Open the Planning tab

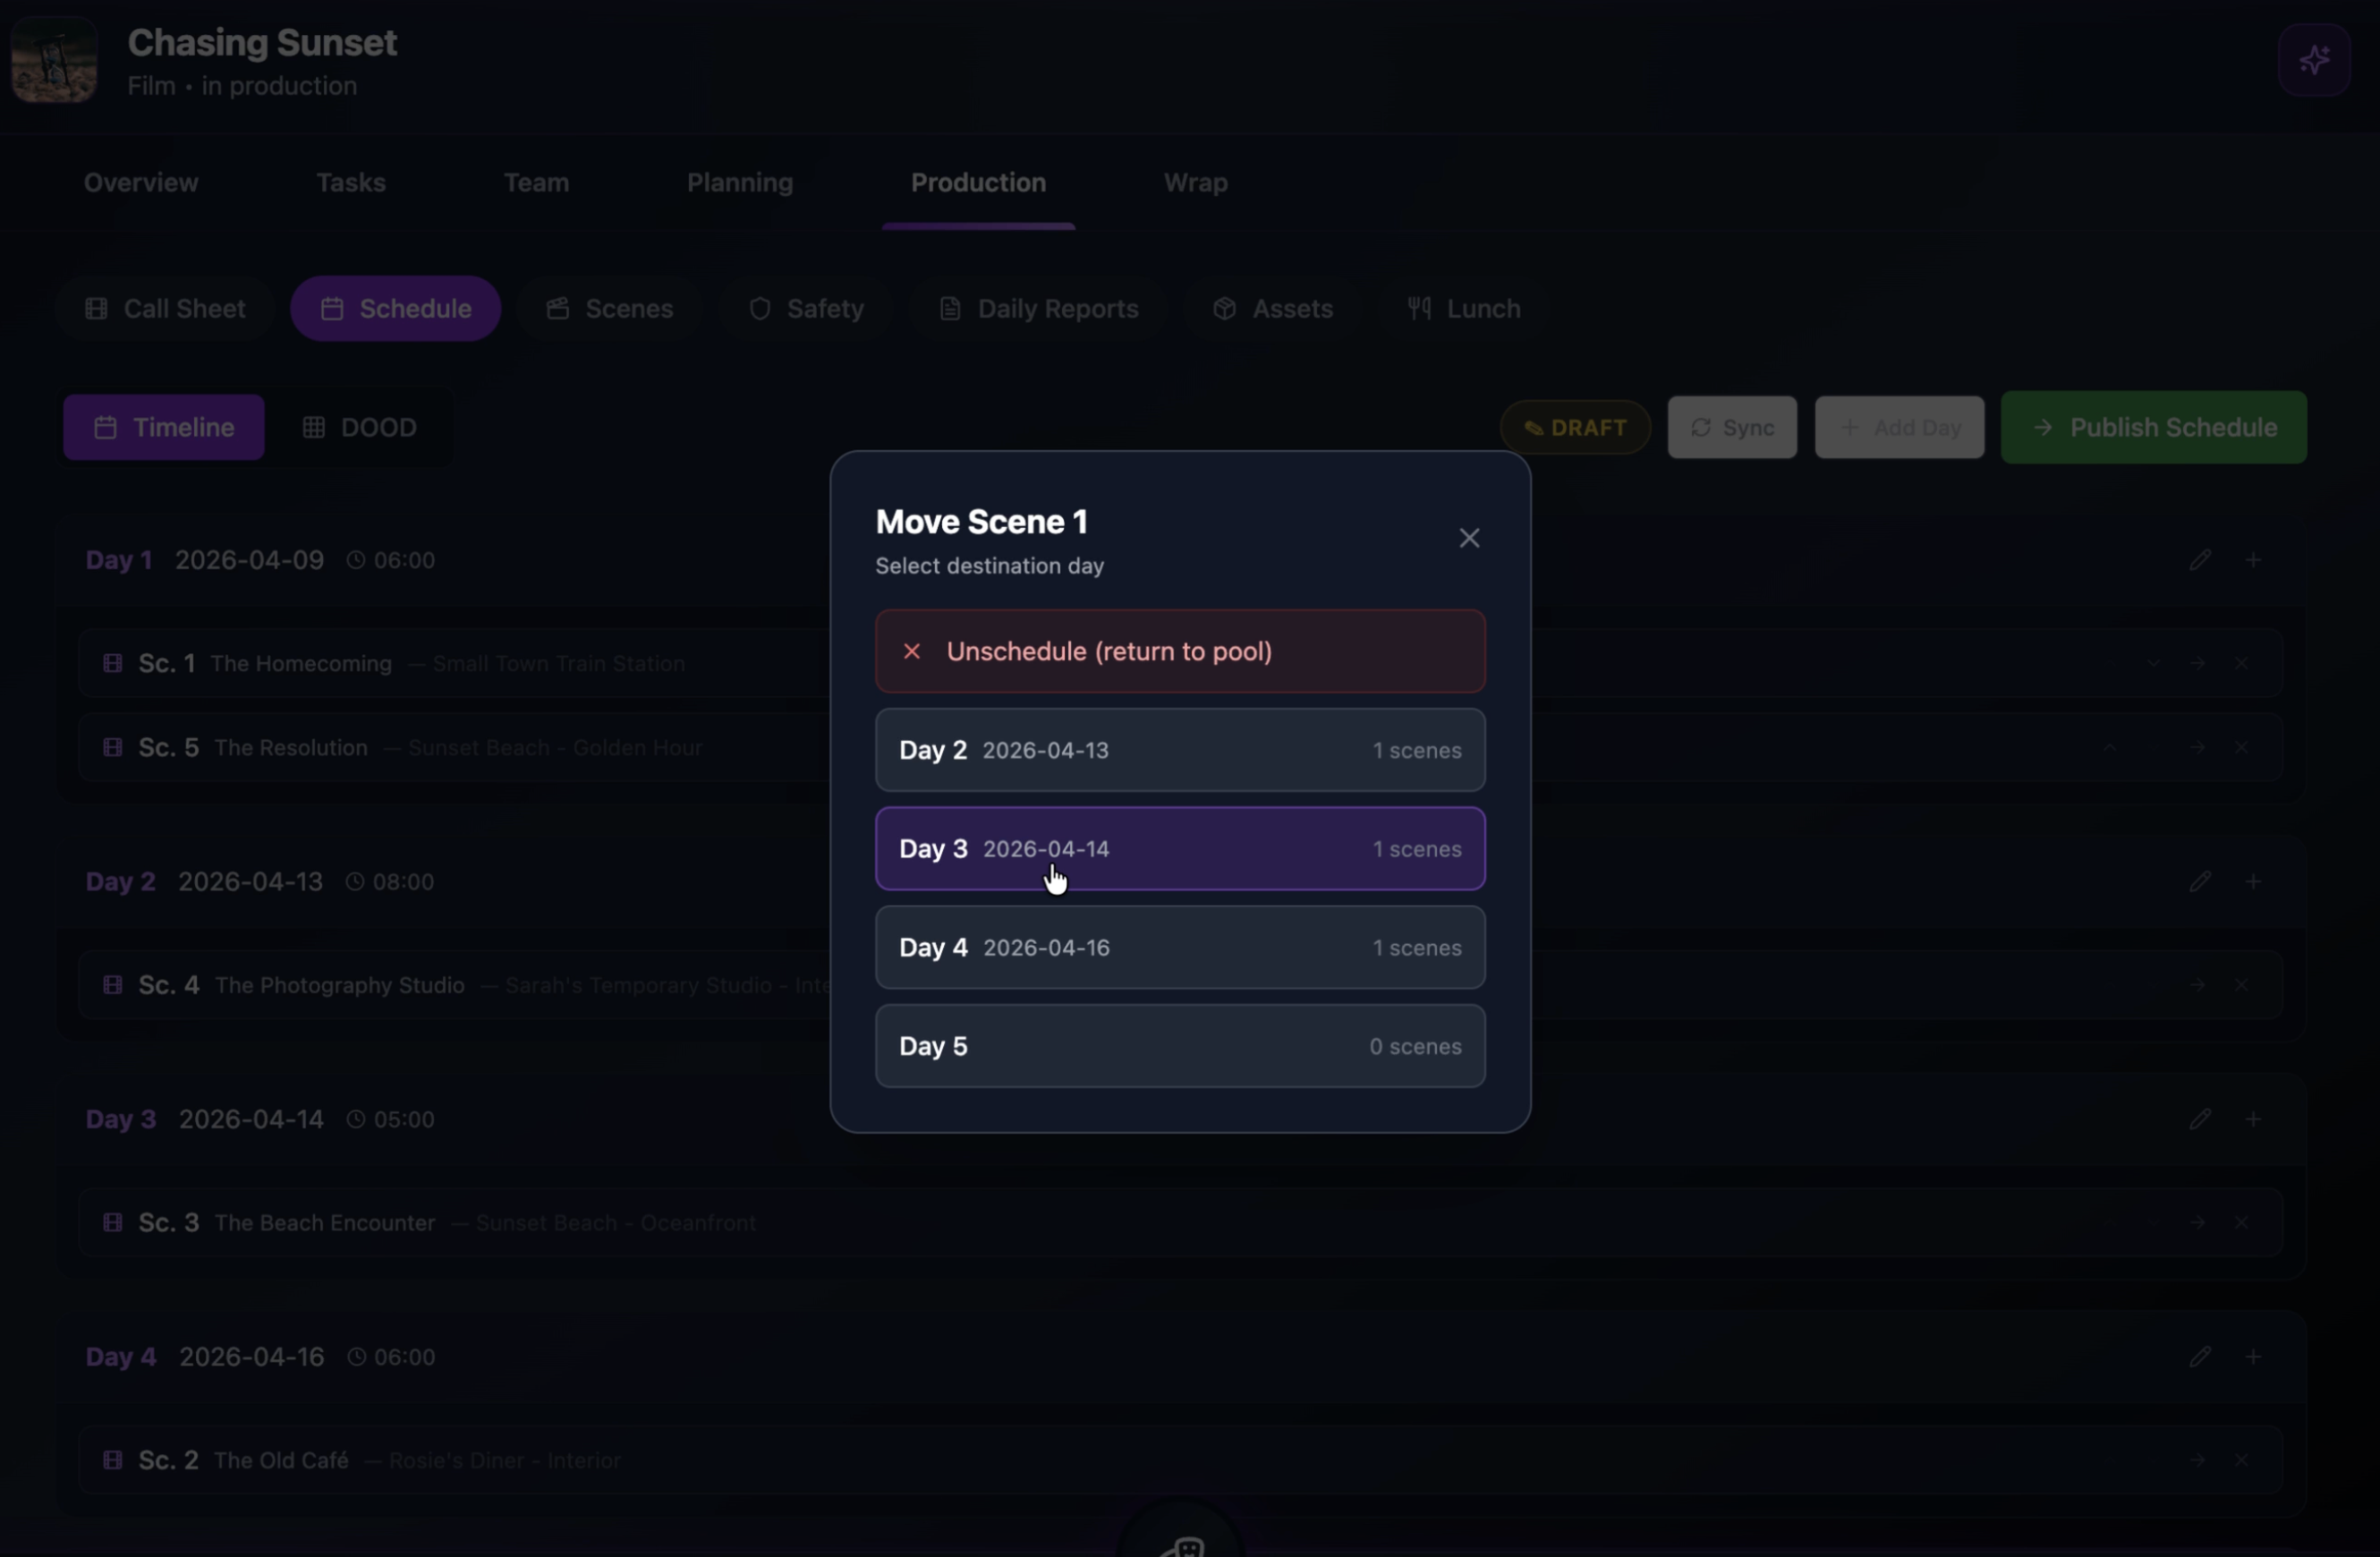[739, 183]
